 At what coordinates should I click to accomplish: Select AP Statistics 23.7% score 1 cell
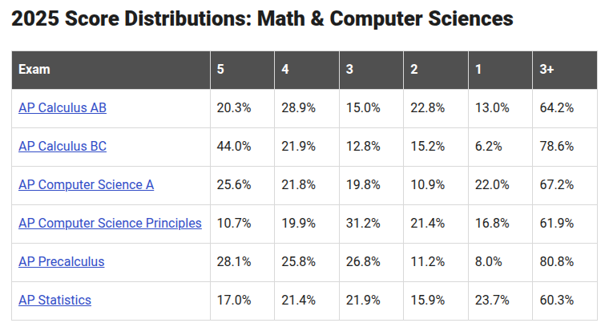[492, 301]
